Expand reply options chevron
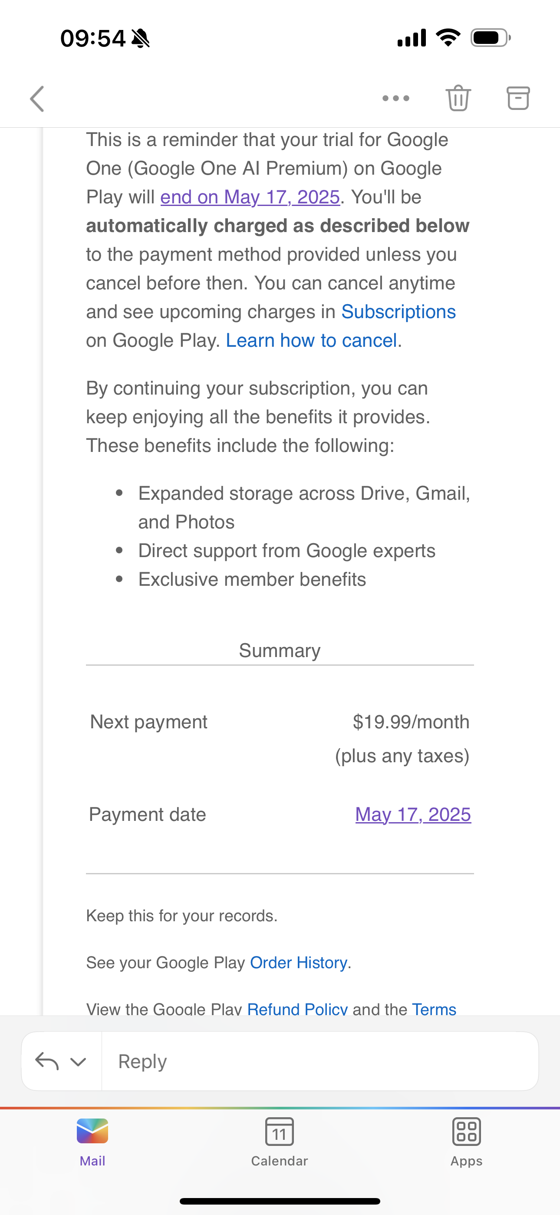The image size is (560, 1215). pos(78,1062)
